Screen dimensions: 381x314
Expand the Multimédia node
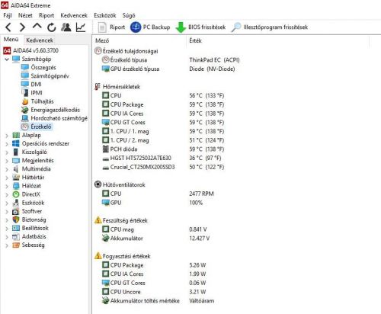click(x=7, y=169)
